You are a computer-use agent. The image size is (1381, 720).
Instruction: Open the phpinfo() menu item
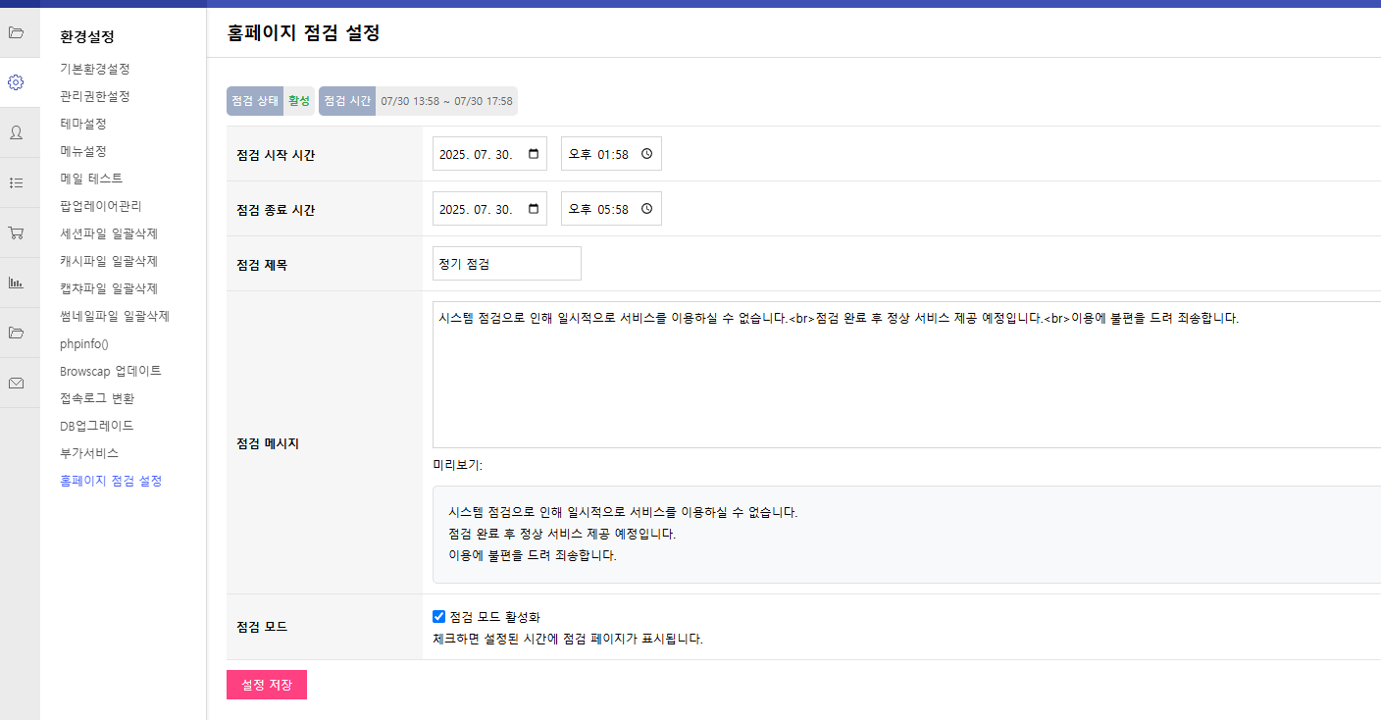84,343
